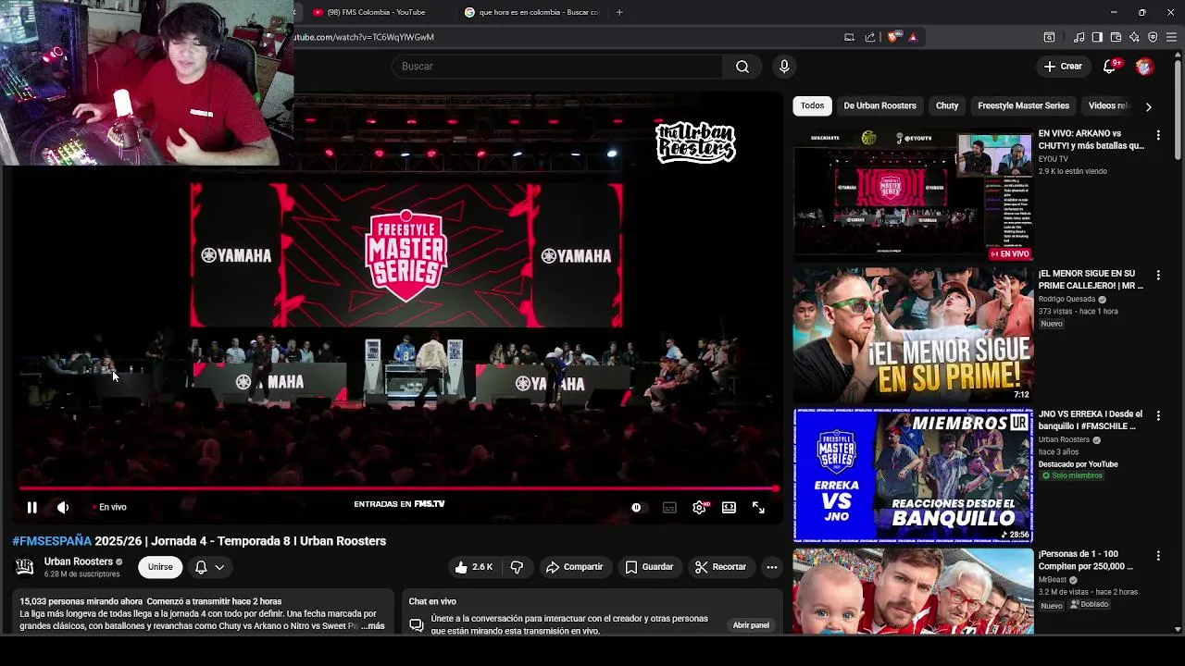1185x666 pixels.
Task: Open tab search icon in toolbar
Action: tap(1049, 37)
